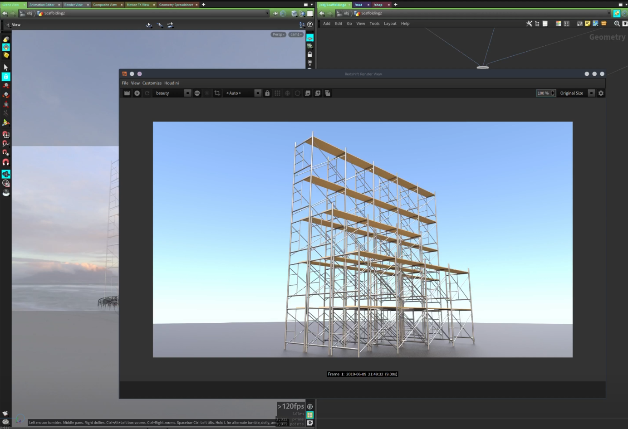Click the color palette icon in network editor toolbar
Image resolution: width=628 pixels, height=429 pixels.
click(x=558, y=24)
